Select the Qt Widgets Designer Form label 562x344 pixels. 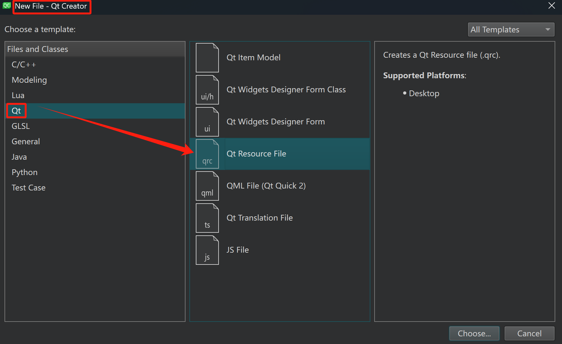(x=276, y=122)
